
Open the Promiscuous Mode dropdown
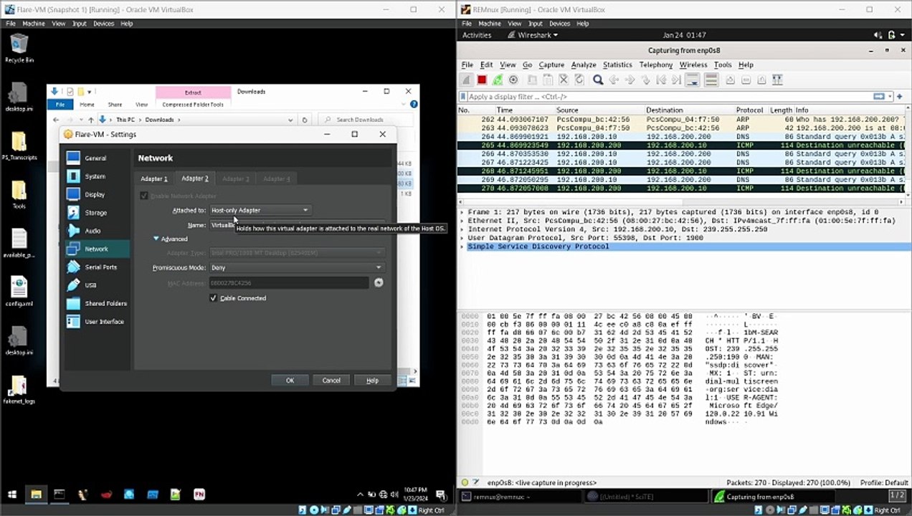pos(297,267)
